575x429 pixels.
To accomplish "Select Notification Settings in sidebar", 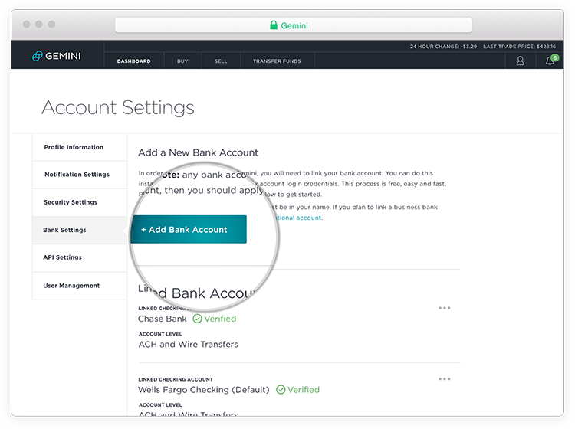I will point(80,175).
